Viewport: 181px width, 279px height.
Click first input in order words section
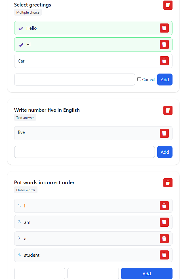pos(40,273)
